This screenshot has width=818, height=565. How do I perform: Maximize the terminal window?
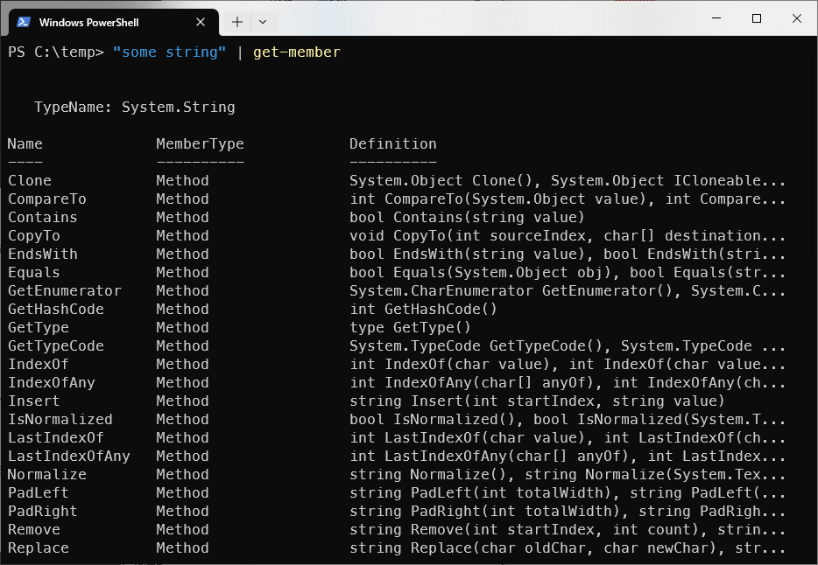pos(757,18)
